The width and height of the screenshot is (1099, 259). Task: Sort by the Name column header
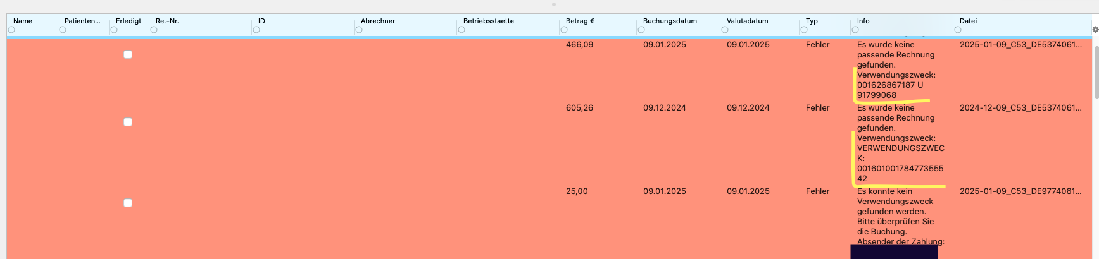(x=23, y=21)
